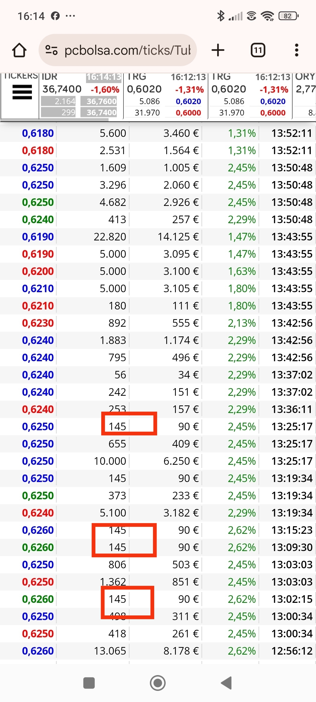Image resolution: width=316 pixels, height=702 pixels.
Task: Tap amount 1.005 € cell
Action: (x=181, y=168)
